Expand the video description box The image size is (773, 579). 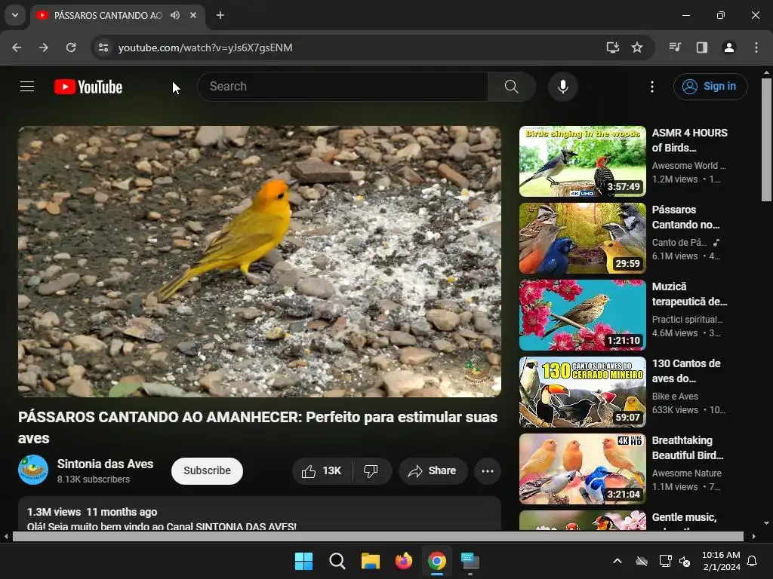[x=260, y=513]
